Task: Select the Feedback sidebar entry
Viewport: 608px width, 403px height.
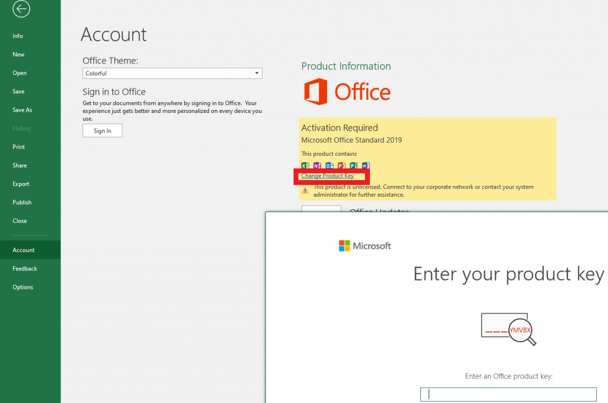Action: [24, 268]
